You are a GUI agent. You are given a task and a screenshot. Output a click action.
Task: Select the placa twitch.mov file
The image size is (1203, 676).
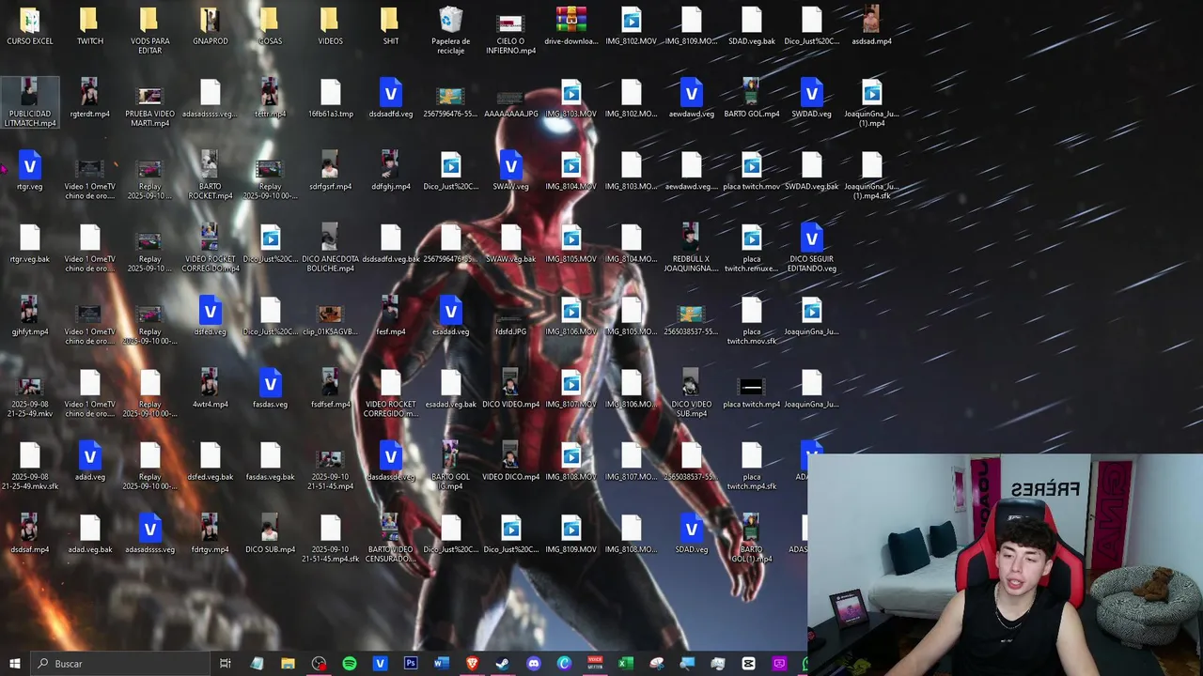click(751, 171)
